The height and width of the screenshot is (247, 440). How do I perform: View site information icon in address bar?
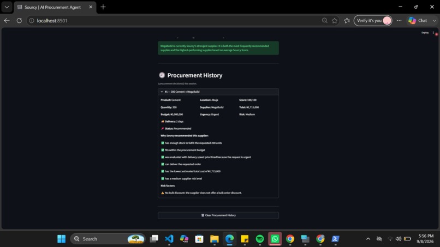point(32,21)
